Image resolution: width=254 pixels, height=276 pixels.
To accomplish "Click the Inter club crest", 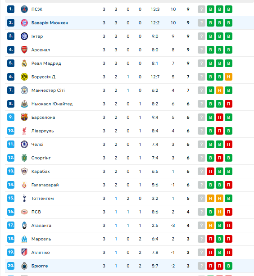I will (x=24, y=36).
